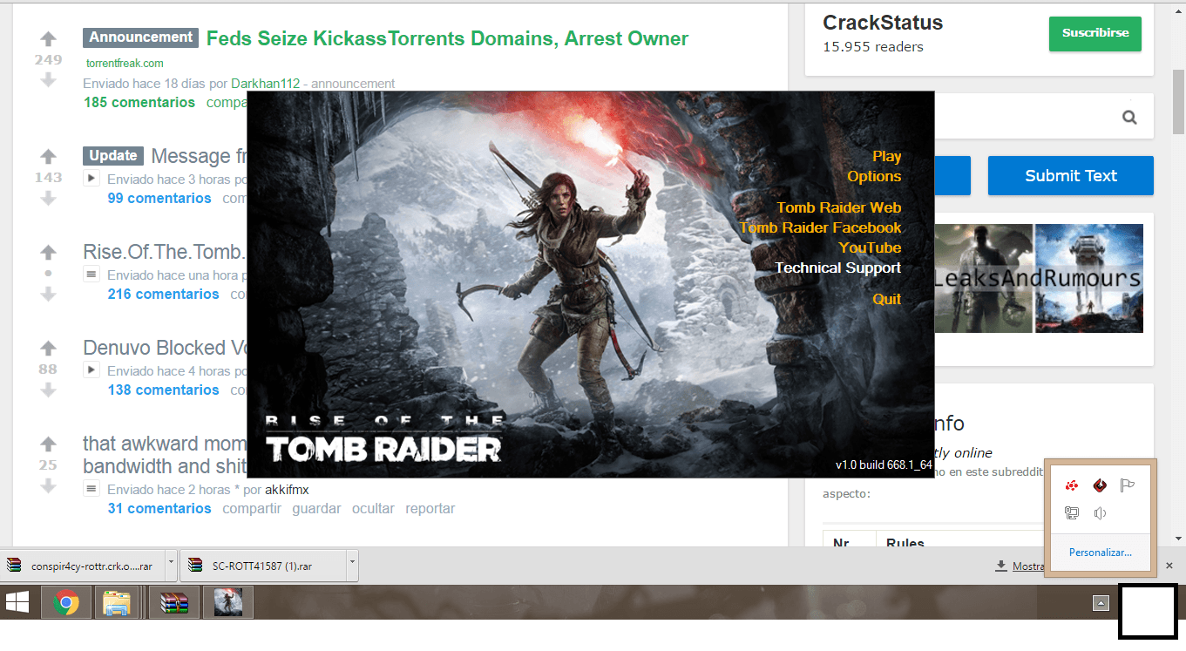Viewport: 1186px width, 651px height.
Task: Open the Windows Start button
Action: coord(17,602)
